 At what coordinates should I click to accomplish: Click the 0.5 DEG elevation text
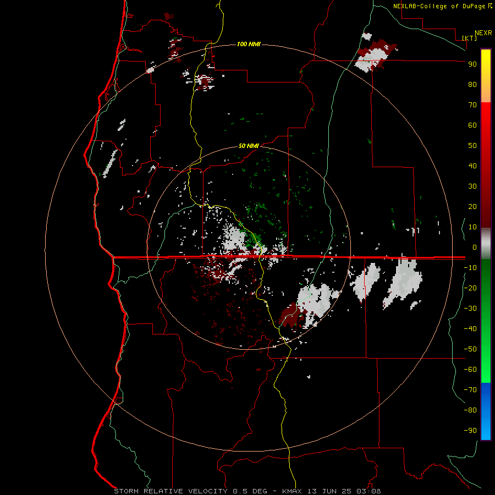250,491
